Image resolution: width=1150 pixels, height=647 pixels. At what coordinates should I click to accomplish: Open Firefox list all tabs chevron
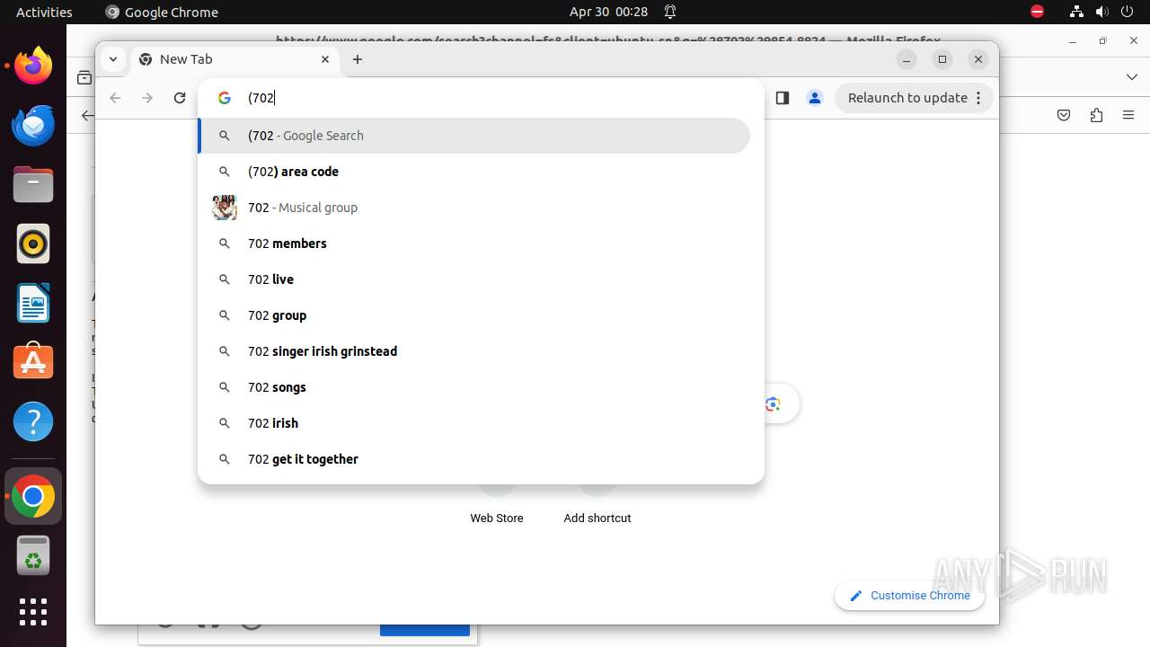(1132, 77)
